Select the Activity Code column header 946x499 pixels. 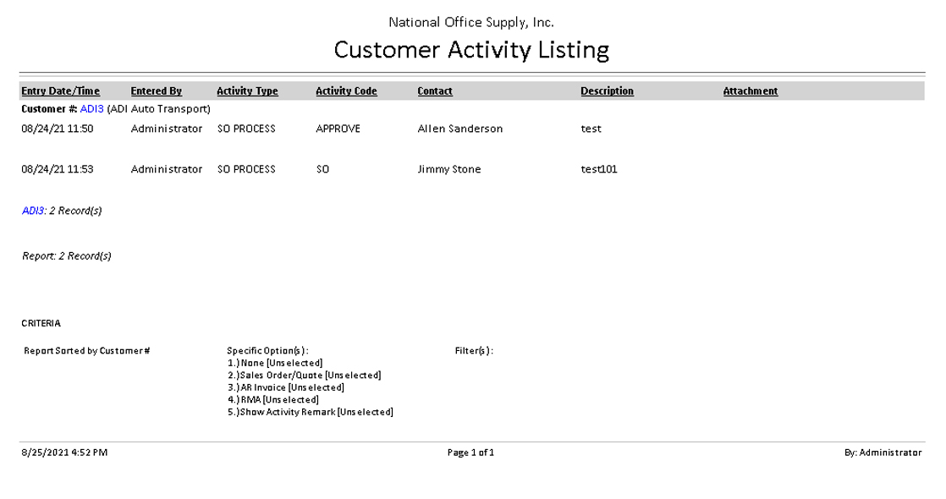(346, 91)
